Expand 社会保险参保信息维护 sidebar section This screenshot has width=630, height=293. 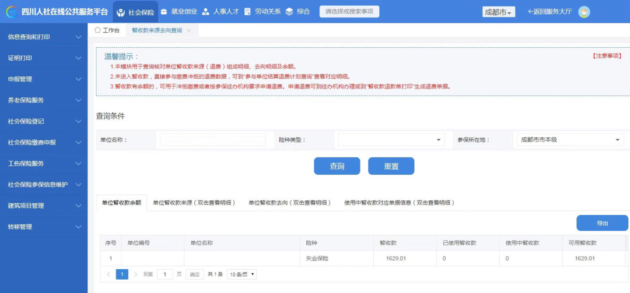[44, 185]
